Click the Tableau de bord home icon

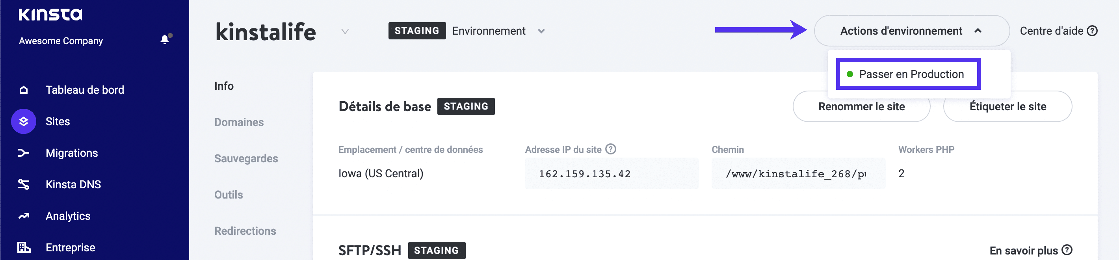pos(24,90)
